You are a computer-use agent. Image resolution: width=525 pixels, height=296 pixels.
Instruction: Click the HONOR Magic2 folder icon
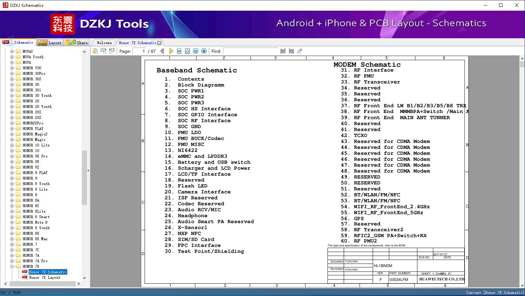pos(18,134)
